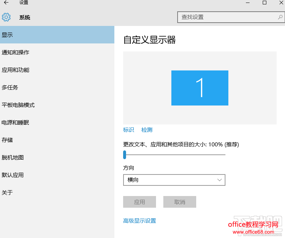Click in the 查找设置 search box
The image size is (285, 238).
231,17
